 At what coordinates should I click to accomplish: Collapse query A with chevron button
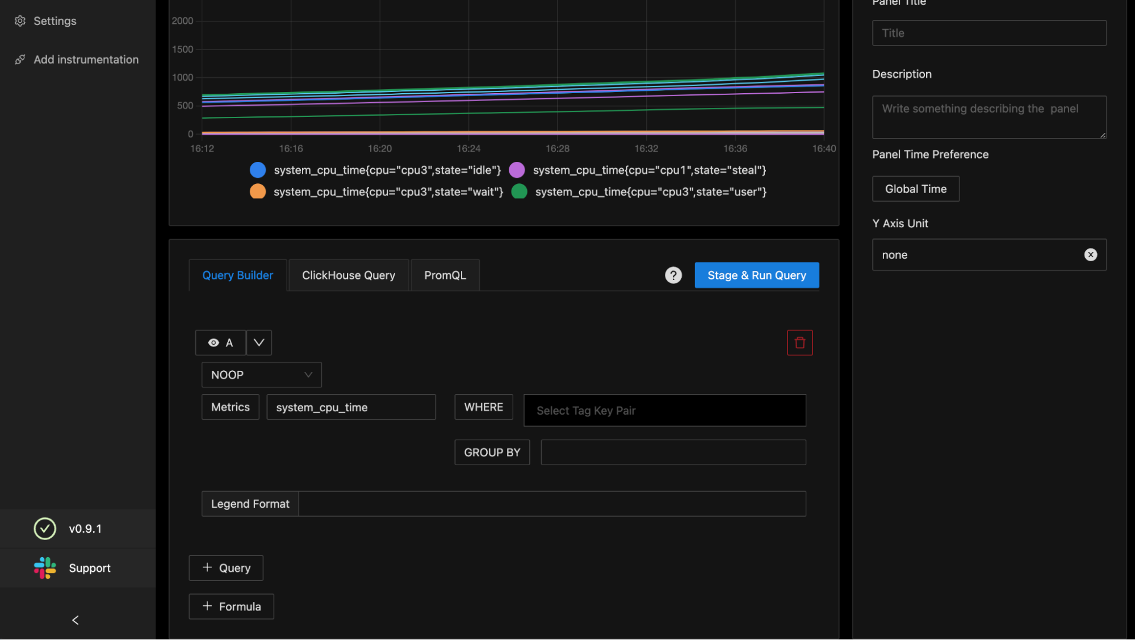tap(259, 343)
